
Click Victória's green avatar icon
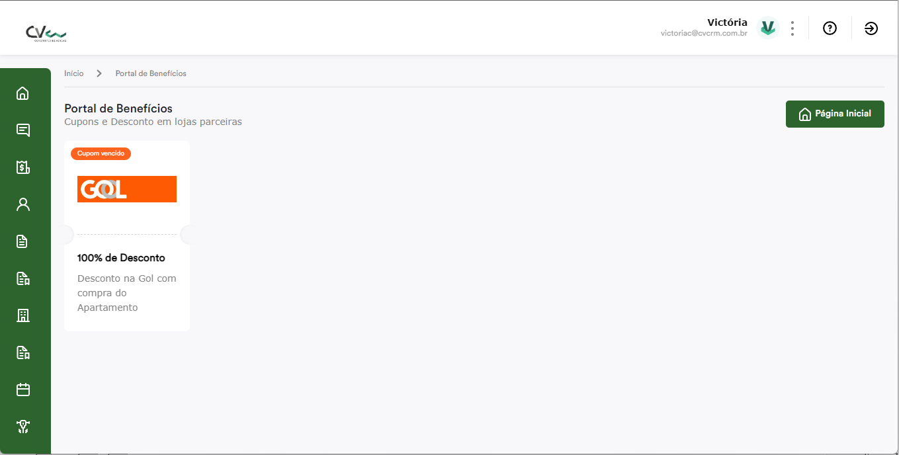pyautogui.click(x=767, y=28)
